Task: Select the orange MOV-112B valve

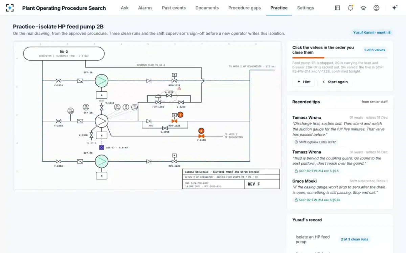Action: [x=174, y=121]
